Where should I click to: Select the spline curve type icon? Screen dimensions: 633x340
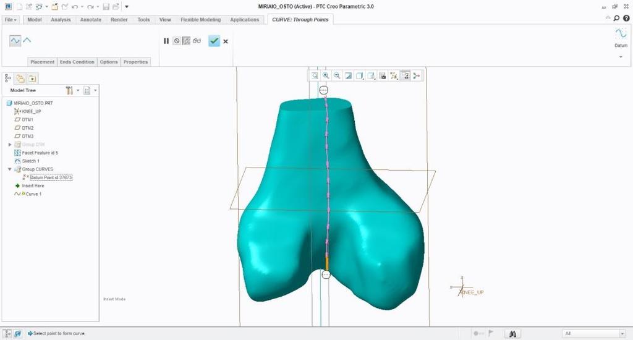15,41
